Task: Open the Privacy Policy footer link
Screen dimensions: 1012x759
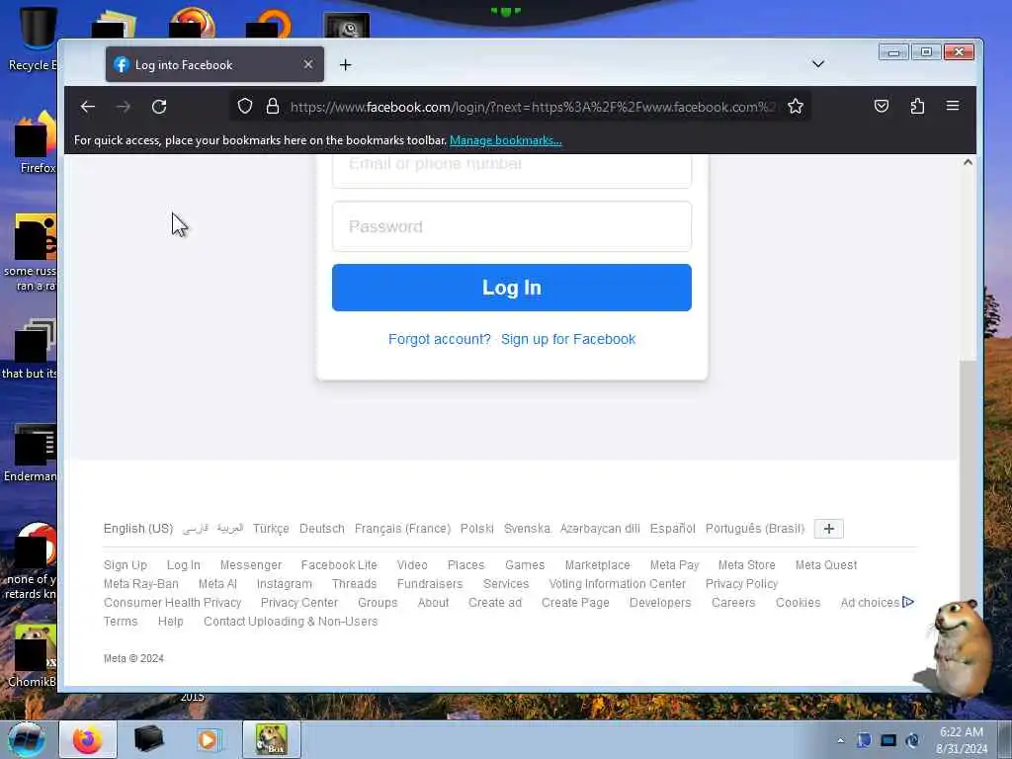Action: 741,584
